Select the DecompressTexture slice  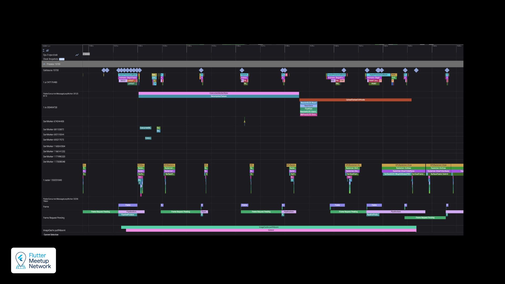tap(219, 96)
